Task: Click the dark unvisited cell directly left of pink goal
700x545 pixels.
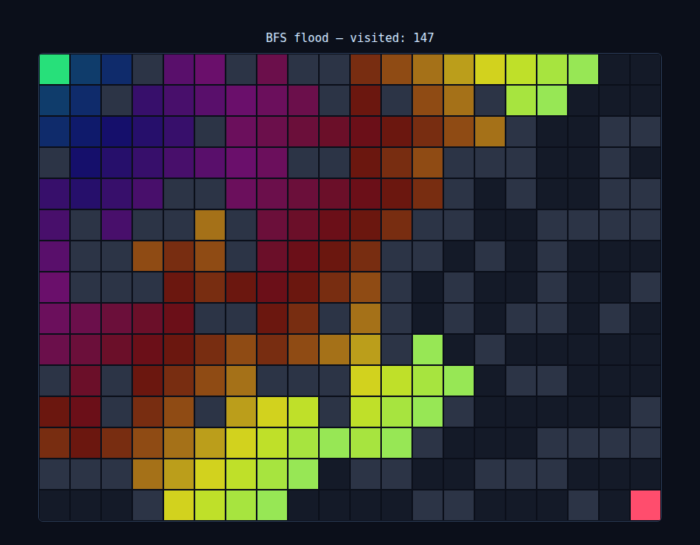Action: [614, 505]
